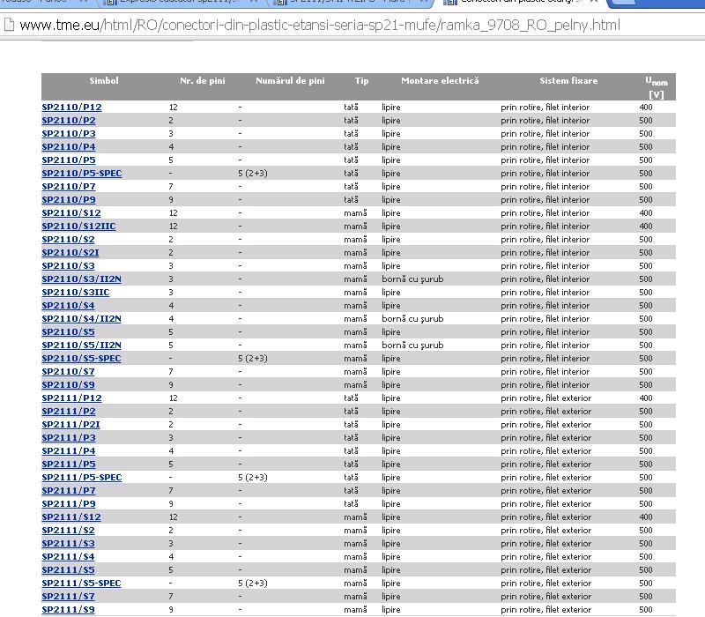Image resolution: width=705 pixels, height=617 pixels.
Task: Click the Simbol column header
Action: pyautogui.click(x=104, y=81)
